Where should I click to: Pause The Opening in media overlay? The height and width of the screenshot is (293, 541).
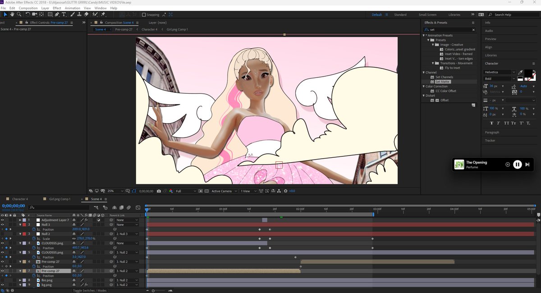tap(518, 165)
